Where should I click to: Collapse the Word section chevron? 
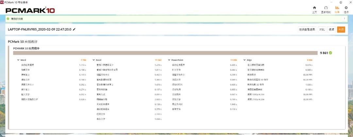[18, 60]
